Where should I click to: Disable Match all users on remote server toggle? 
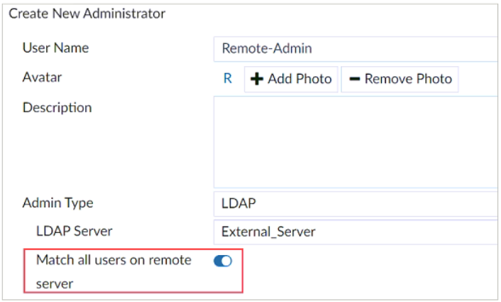pos(223,261)
